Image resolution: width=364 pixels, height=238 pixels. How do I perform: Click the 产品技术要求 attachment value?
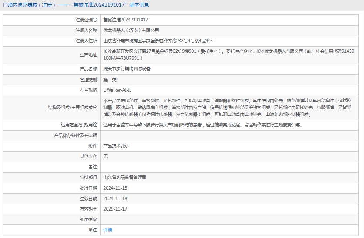(116, 146)
